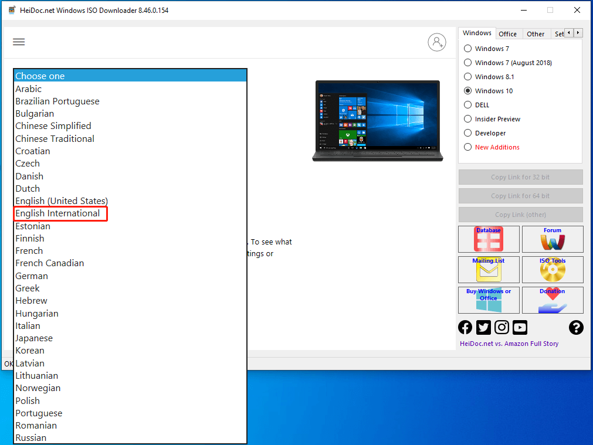Image resolution: width=593 pixels, height=445 pixels.
Task: Pick Polish in the language list
Action: click(x=130, y=401)
